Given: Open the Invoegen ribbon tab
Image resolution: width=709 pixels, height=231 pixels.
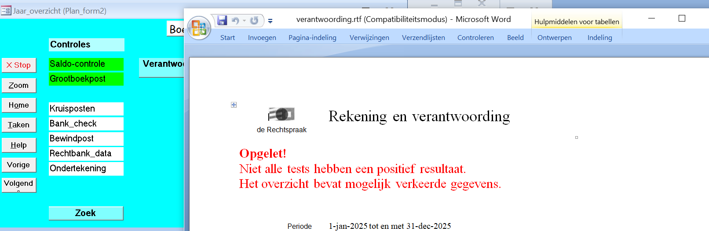Looking at the screenshot, I should (262, 38).
